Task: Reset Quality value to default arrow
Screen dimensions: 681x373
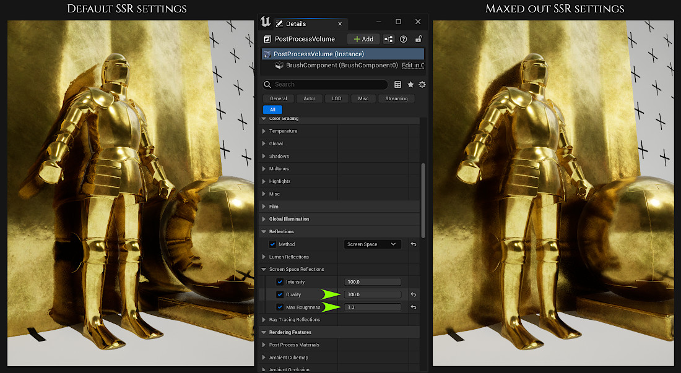Action: [413, 294]
